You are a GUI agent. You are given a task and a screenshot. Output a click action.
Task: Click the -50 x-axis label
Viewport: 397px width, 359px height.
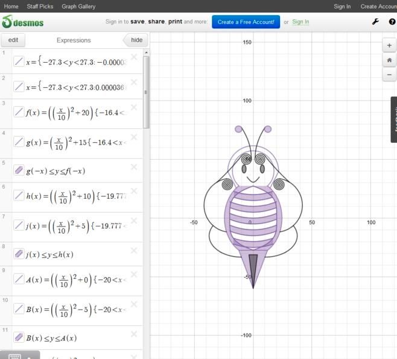pyautogui.click(x=194, y=222)
